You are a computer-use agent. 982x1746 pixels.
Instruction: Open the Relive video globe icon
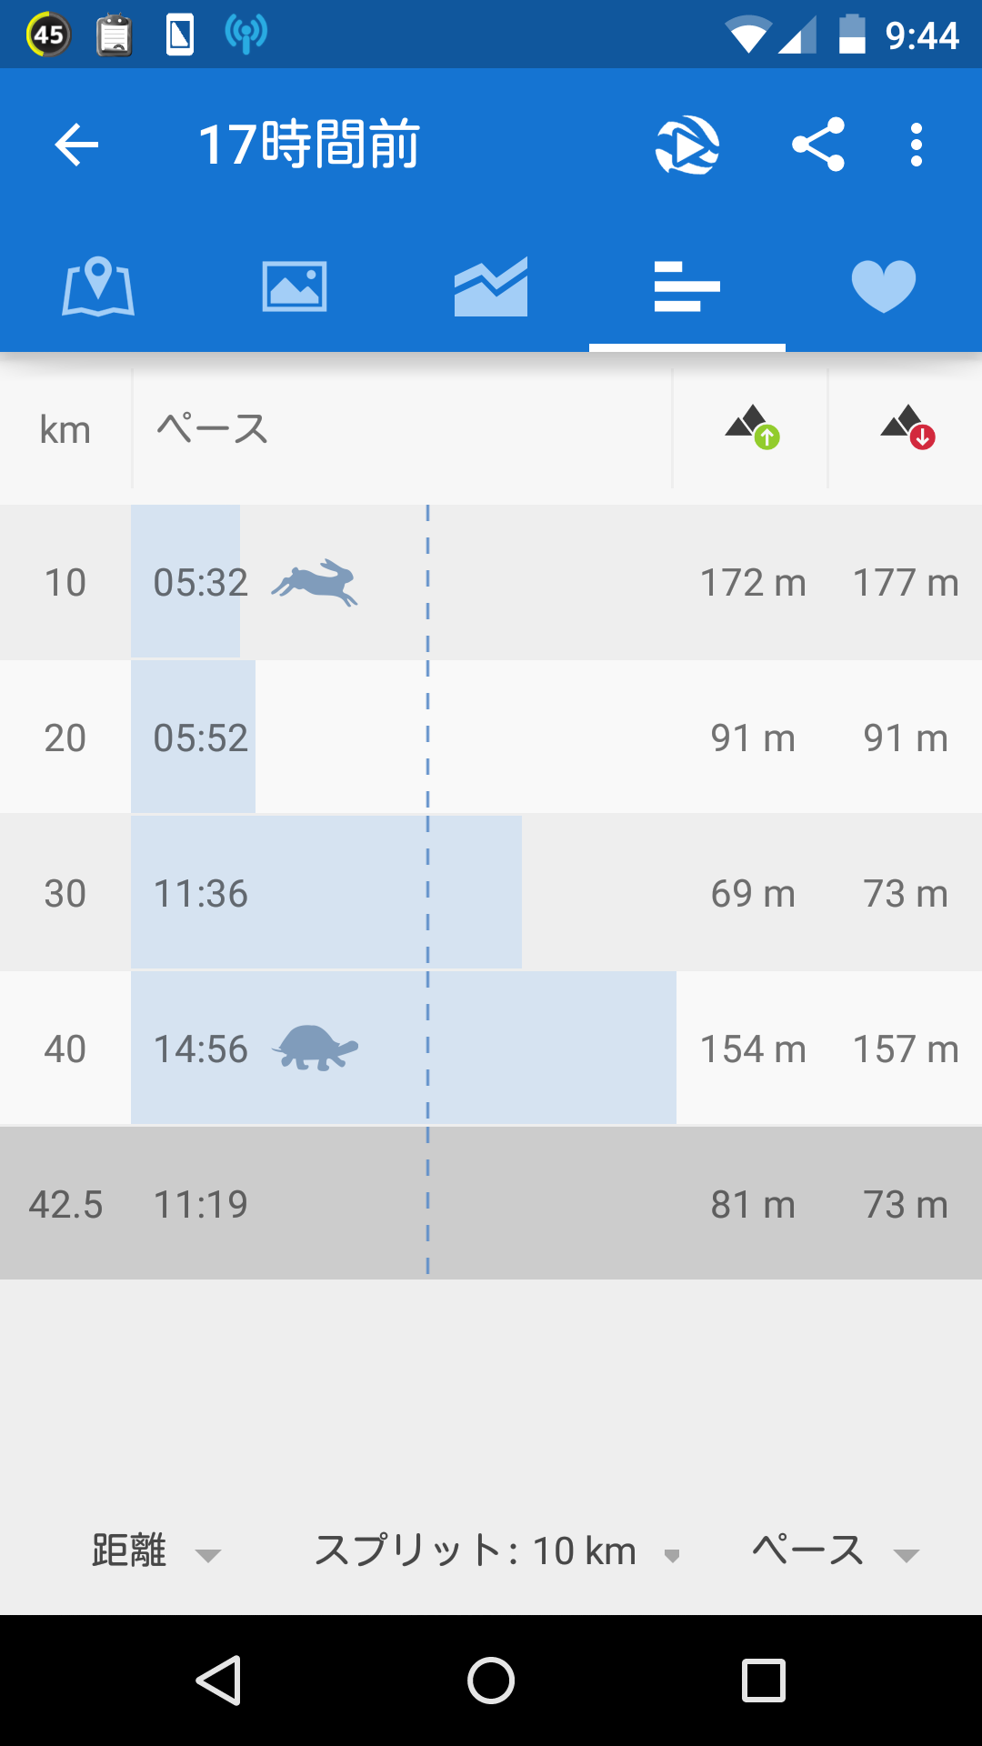coord(687,145)
